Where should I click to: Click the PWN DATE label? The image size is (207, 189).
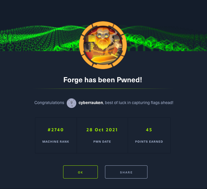pyautogui.click(x=102, y=142)
